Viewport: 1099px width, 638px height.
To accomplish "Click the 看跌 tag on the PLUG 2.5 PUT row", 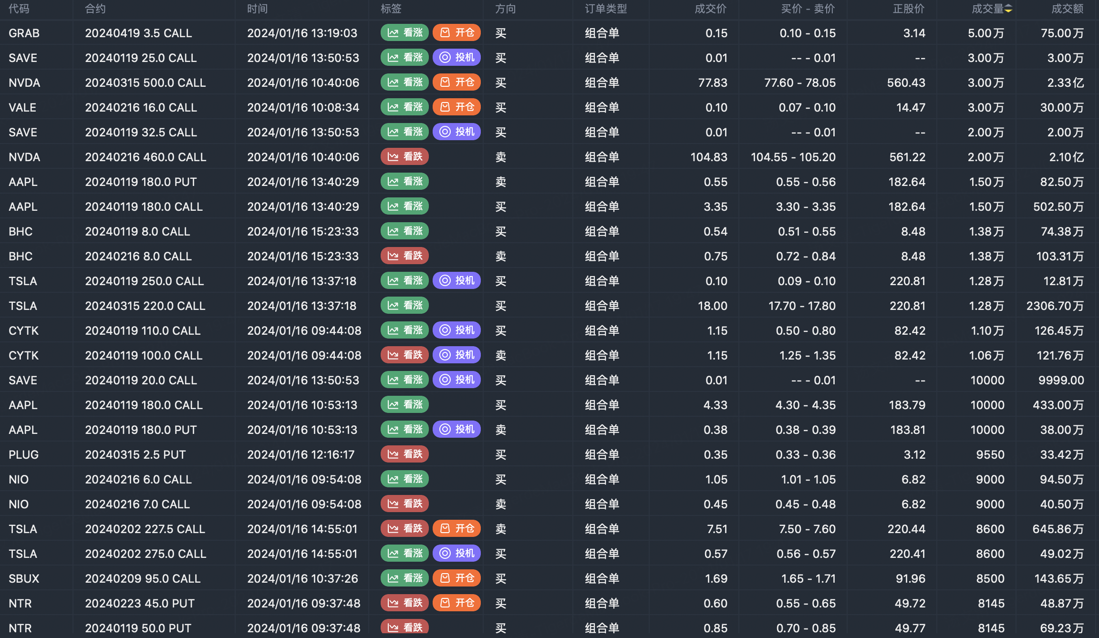I will [404, 454].
